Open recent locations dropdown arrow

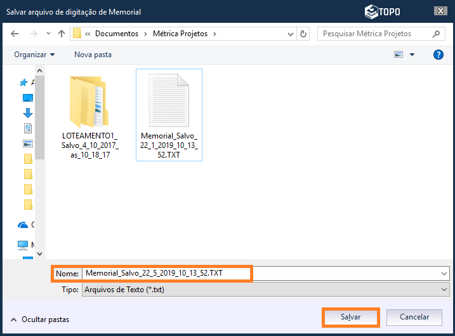tap(47, 34)
